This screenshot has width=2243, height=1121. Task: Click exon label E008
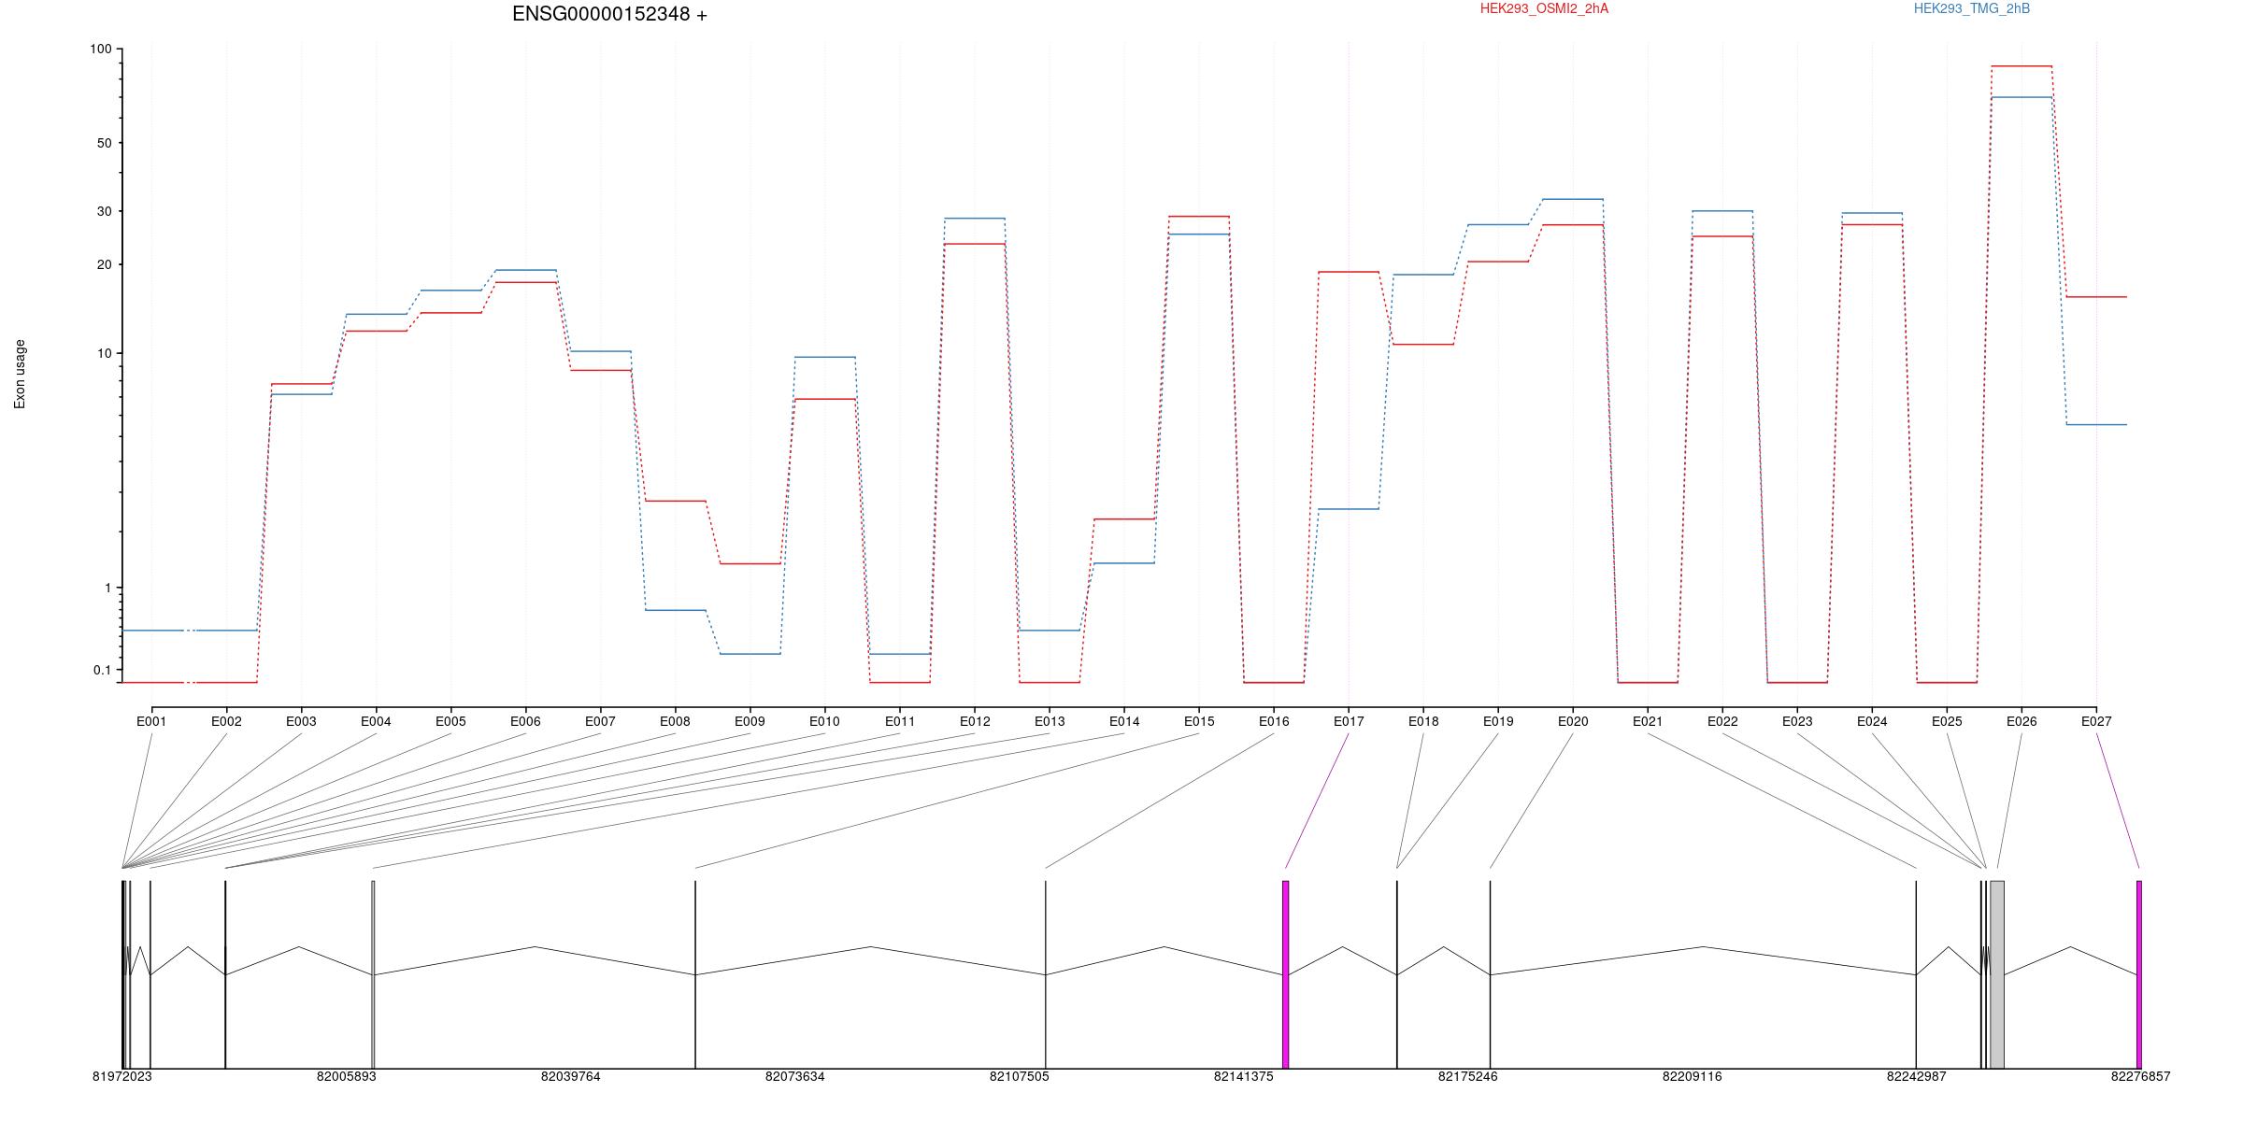tap(675, 721)
